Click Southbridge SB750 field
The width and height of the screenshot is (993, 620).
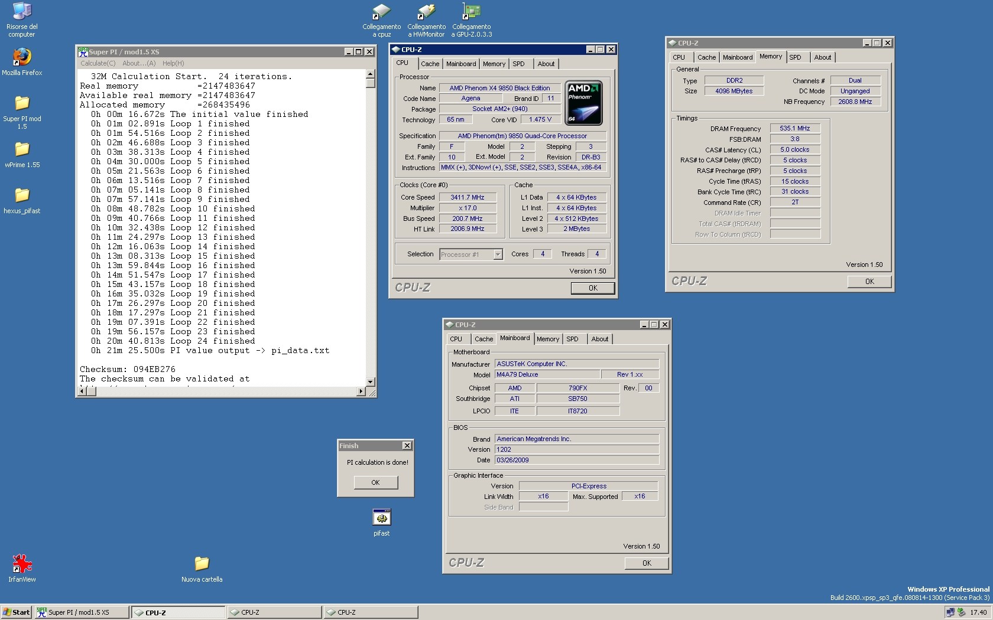[x=577, y=399]
